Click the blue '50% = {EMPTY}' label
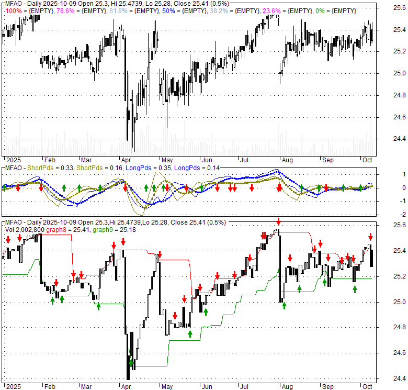 point(185,11)
